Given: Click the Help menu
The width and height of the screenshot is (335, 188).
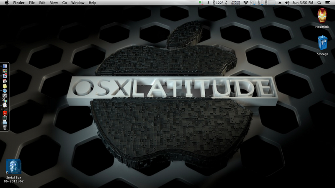Looking at the screenshot, I should pos(93,3).
